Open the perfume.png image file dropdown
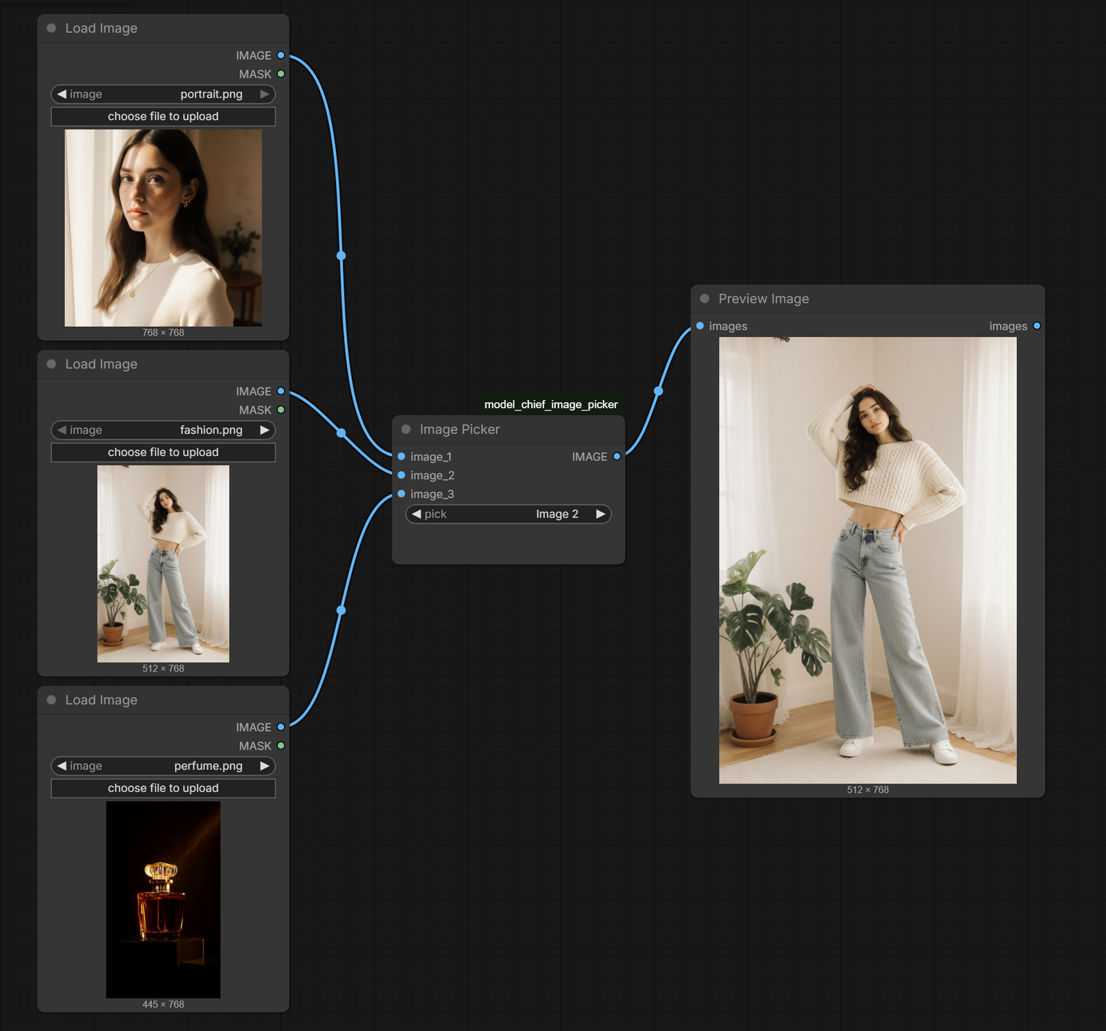 [x=163, y=766]
